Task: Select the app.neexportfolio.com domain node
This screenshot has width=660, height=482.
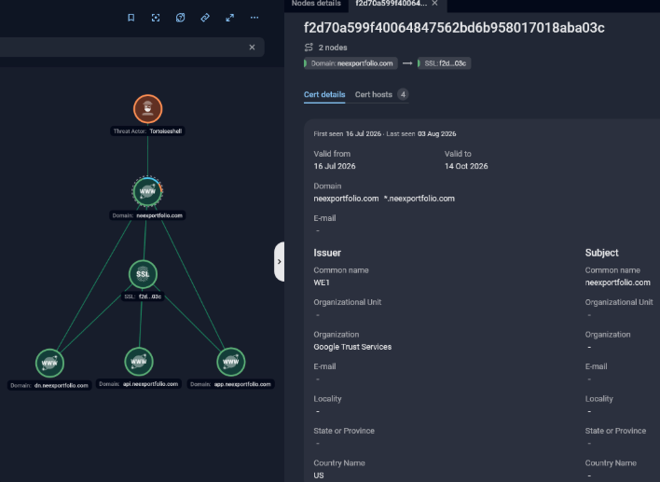Action: [230, 362]
